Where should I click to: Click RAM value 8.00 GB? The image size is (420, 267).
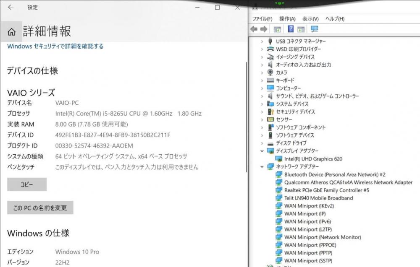(91, 124)
